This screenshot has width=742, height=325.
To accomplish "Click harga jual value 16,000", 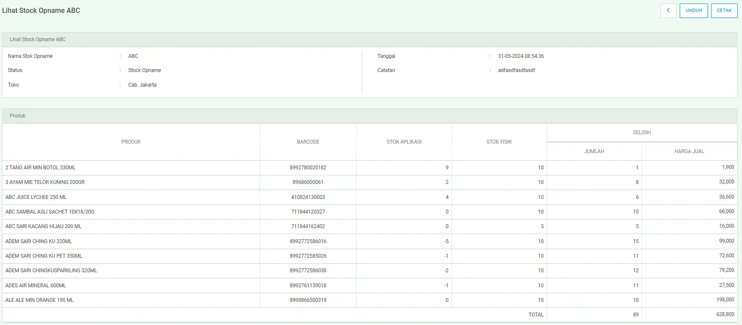I will (727, 226).
